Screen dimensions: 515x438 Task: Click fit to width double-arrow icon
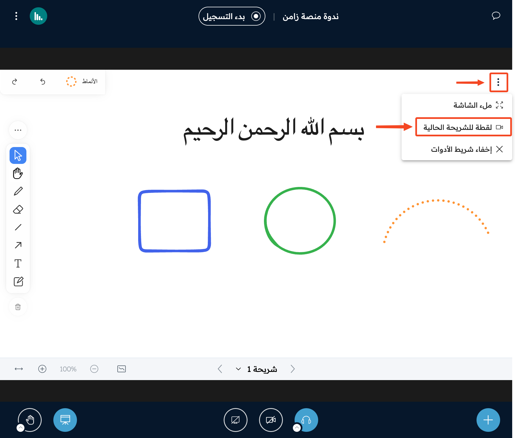coord(19,369)
